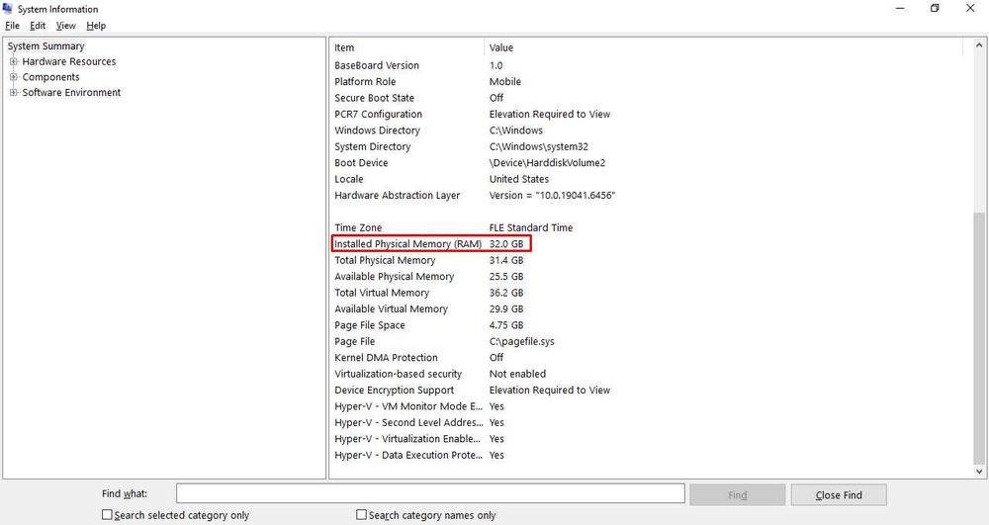
Task: Restore down the System Information window
Action: pyautogui.click(x=935, y=8)
